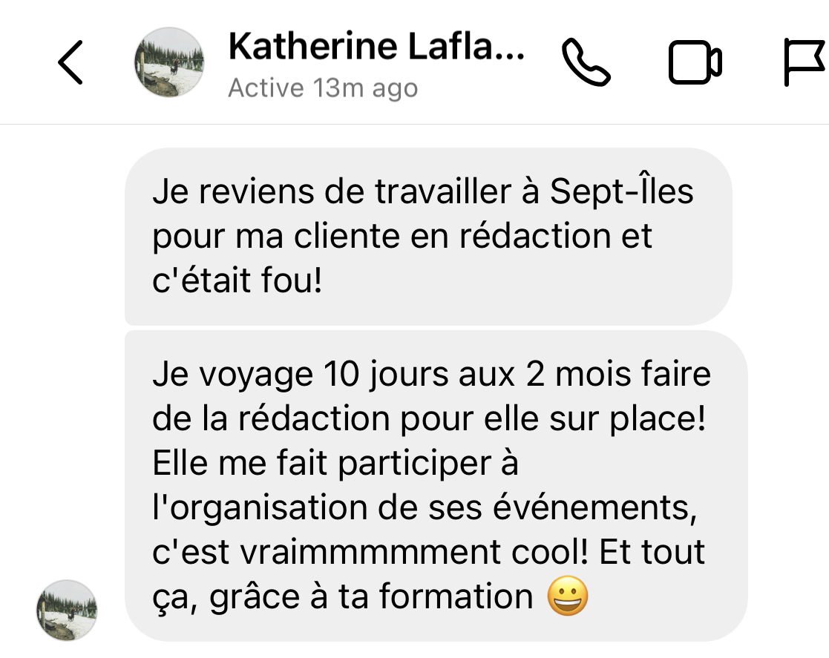Tap the text "c'était fou!"
Screen dimensions: 829x658
237,280
